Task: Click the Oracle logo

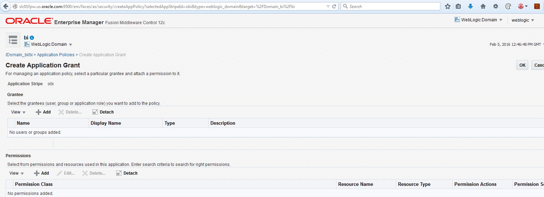Action: [x=29, y=21]
